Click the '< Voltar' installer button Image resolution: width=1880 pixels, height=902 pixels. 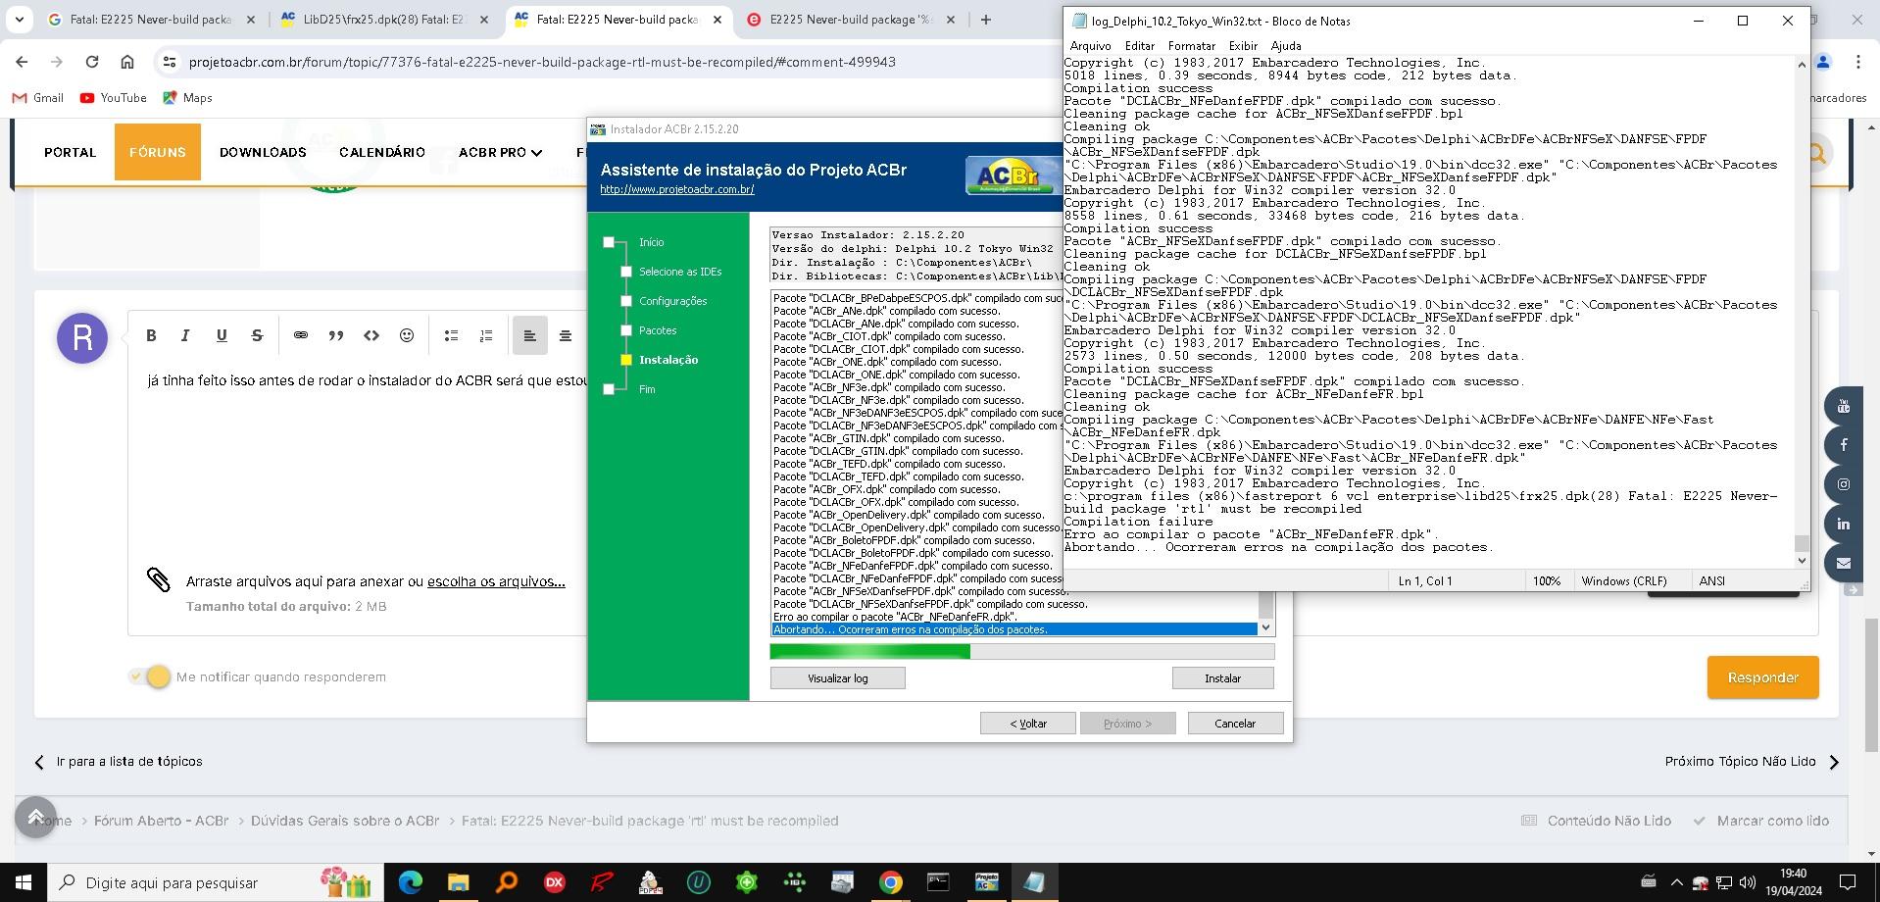[x=1027, y=724]
